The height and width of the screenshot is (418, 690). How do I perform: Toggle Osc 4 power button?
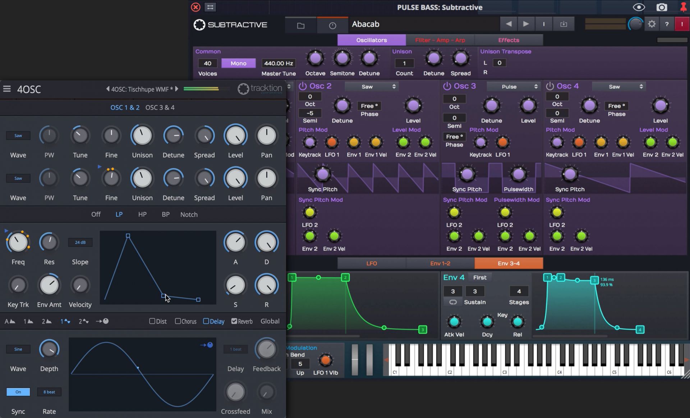click(549, 86)
